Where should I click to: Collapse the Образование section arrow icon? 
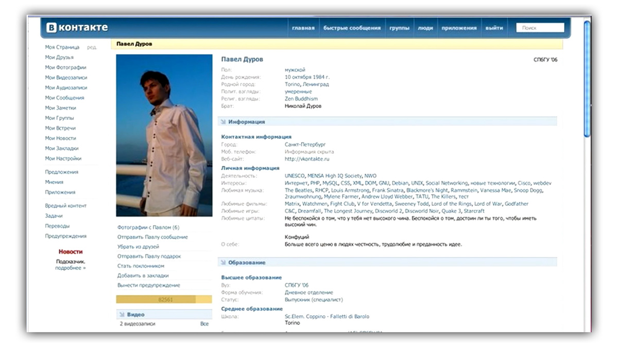224,262
